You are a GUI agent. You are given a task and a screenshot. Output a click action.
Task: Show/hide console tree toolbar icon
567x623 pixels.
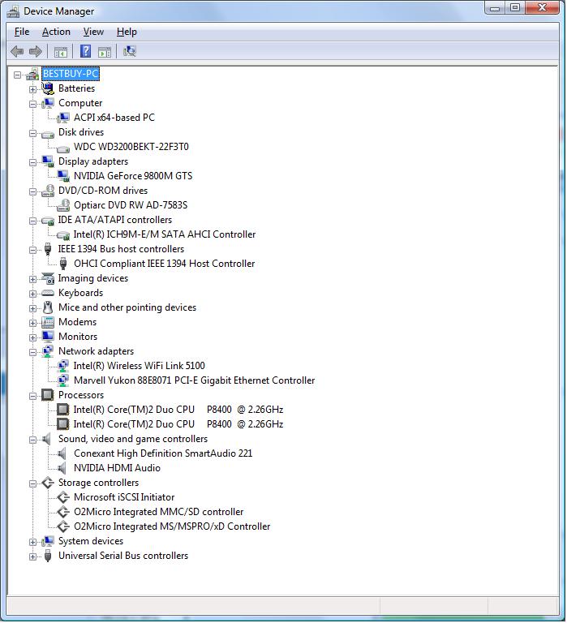pos(61,52)
